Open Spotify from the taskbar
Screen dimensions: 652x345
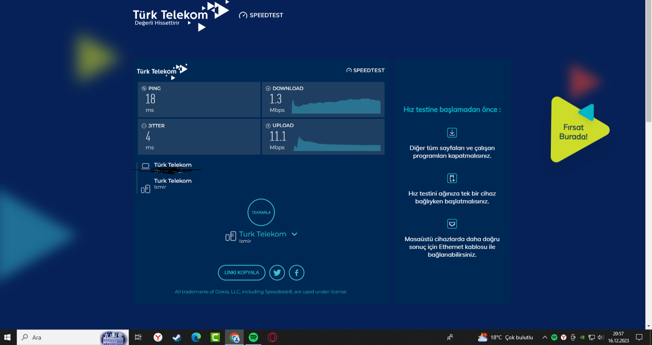point(253,337)
